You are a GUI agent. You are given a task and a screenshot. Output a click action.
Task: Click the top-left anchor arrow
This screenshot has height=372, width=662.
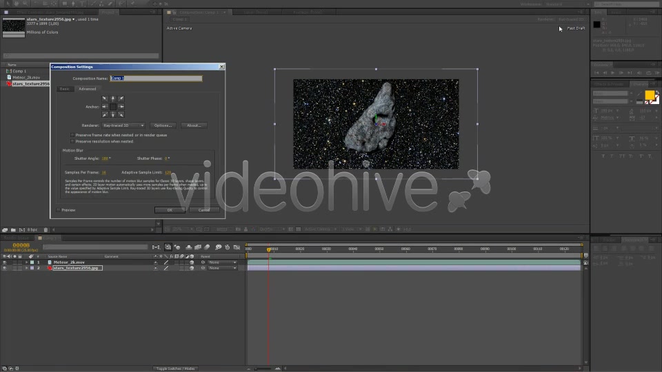coord(105,99)
